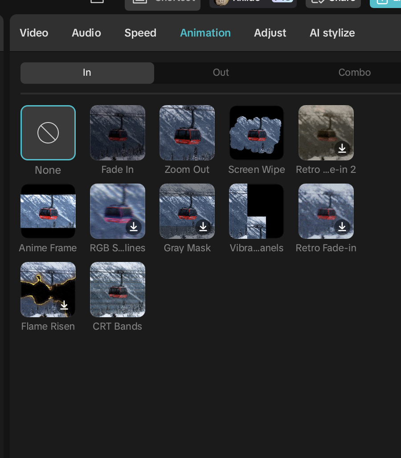Select the None animation option

tap(48, 133)
